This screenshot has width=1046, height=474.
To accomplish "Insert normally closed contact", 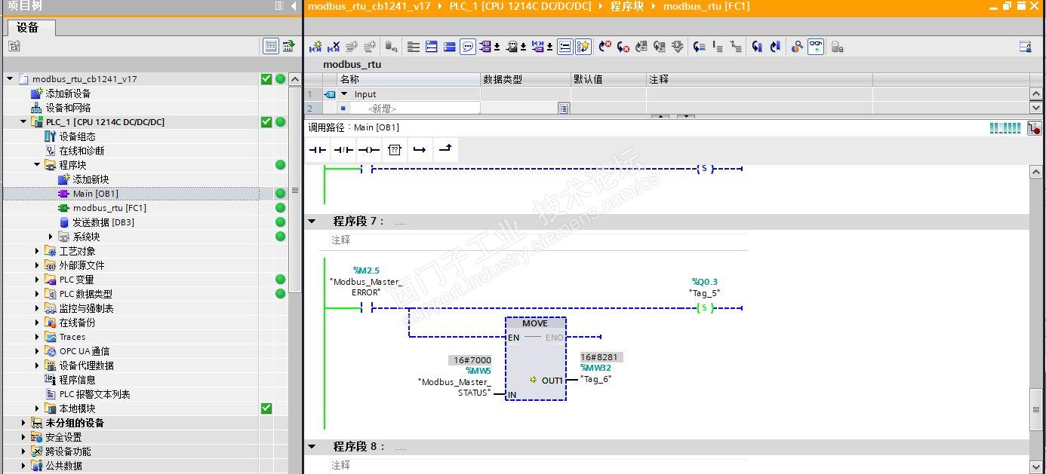I will [x=343, y=150].
